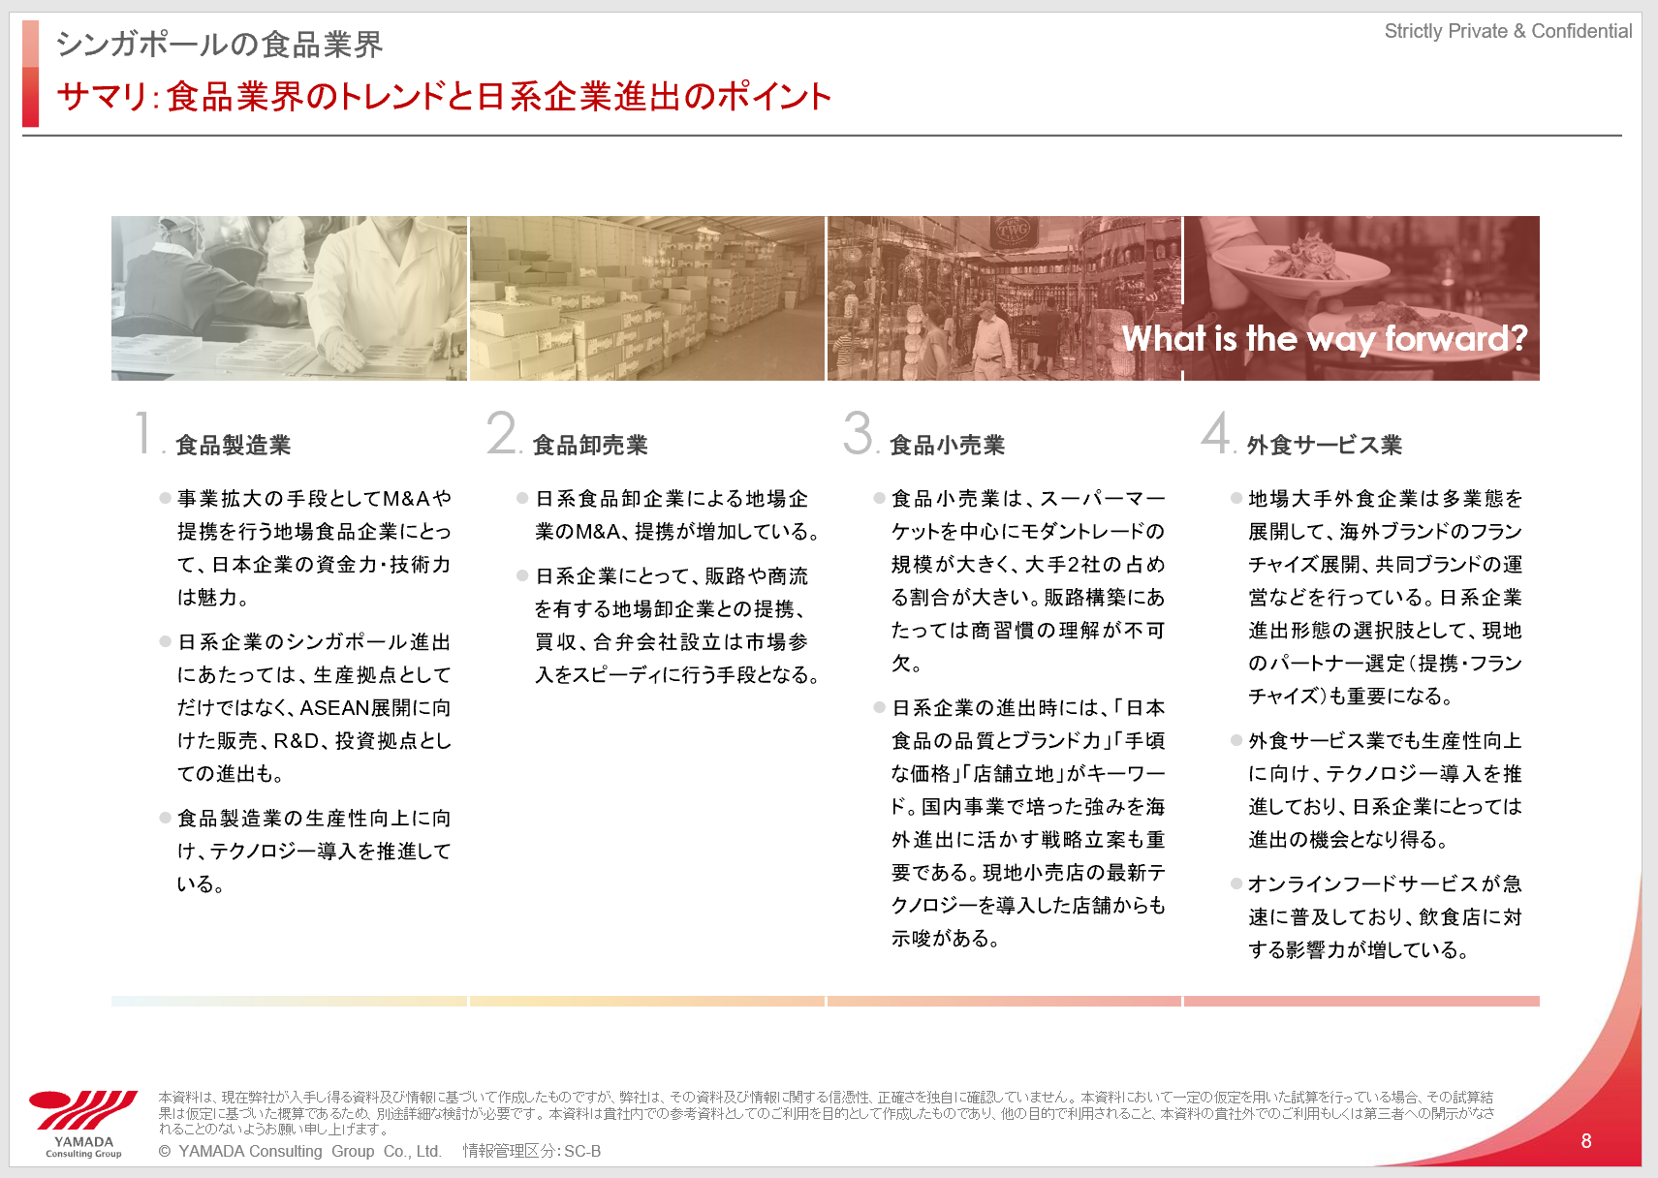This screenshot has height=1178, width=1658.
Task: Select the warehouse boxes photo
Action: (647, 298)
